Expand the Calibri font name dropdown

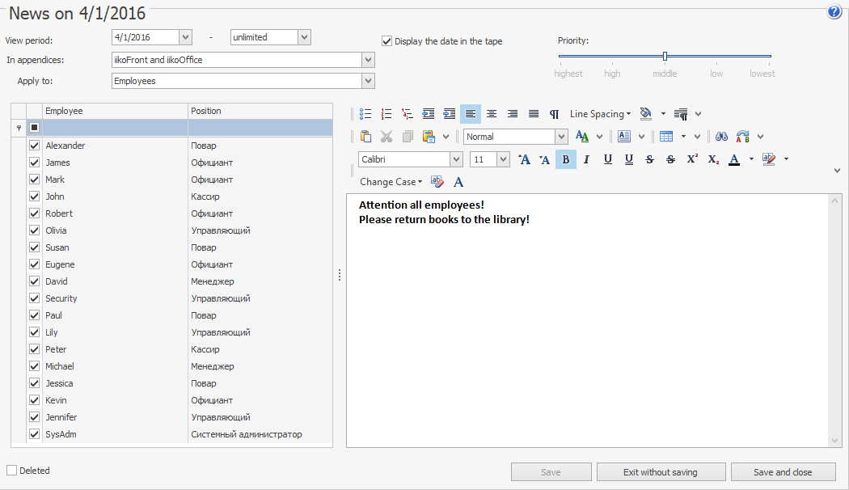coord(456,159)
